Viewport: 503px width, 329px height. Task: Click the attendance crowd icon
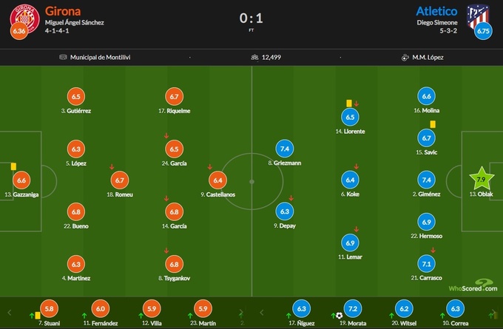[255, 57]
